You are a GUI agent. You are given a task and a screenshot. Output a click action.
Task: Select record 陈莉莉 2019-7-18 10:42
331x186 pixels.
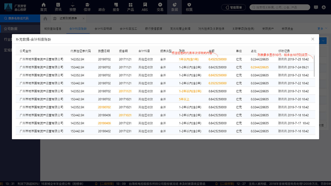coord(294,115)
